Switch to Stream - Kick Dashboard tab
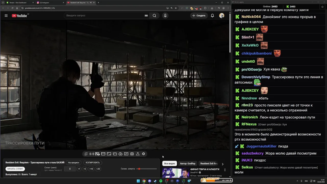This screenshot has width=327, height=184. click(20, 3)
